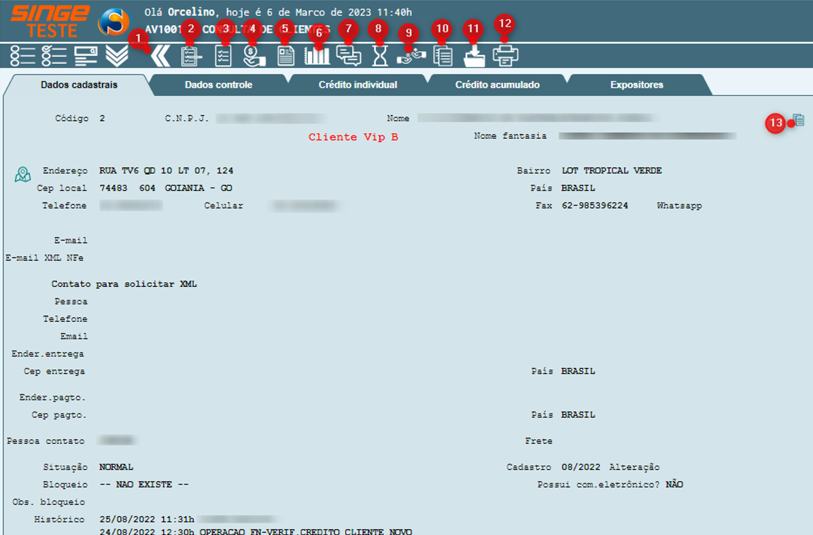Switch to the Dados controle tab
Image resolution: width=813 pixels, height=535 pixels.
coord(218,85)
